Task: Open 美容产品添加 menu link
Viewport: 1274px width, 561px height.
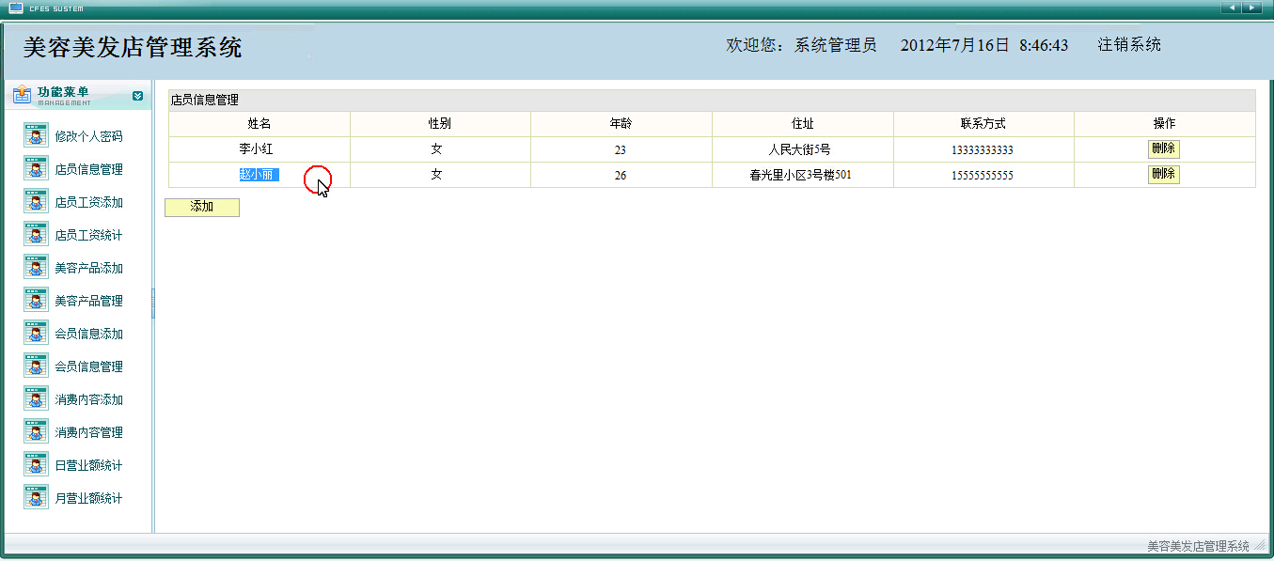Action: (x=88, y=268)
